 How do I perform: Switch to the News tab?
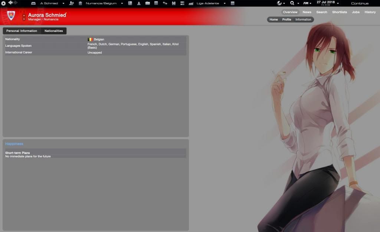(307, 12)
